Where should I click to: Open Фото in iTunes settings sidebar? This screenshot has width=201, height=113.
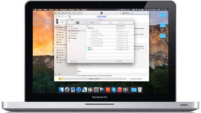coord(59,42)
